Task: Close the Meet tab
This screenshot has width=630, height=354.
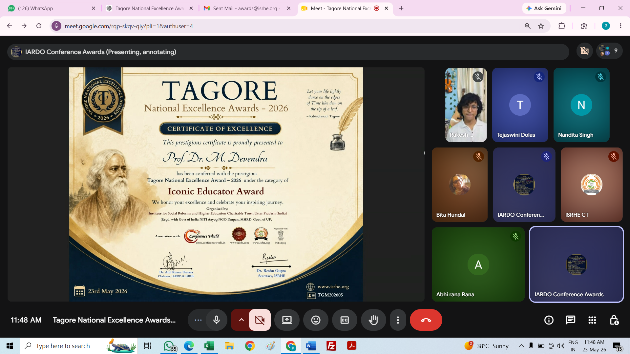Action: coord(387,8)
